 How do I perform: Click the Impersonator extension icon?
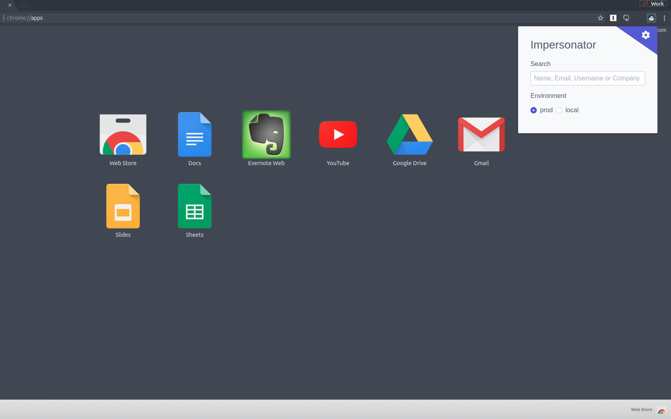(651, 17)
